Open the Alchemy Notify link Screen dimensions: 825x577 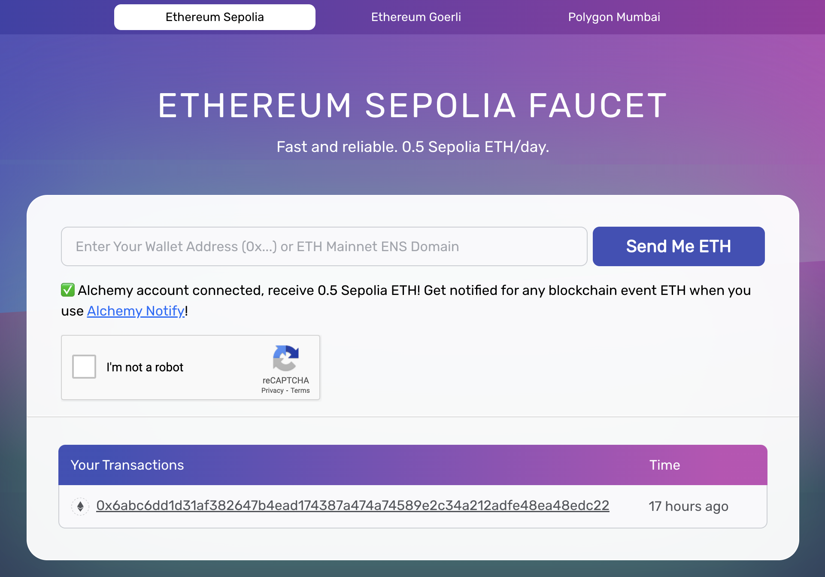[136, 311]
